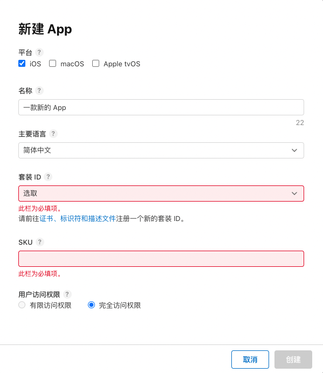This screenshot has width=323, height=373.
Task: Click chevron arrow of 套装 ID dropdown
Action: tap(294, 194)
